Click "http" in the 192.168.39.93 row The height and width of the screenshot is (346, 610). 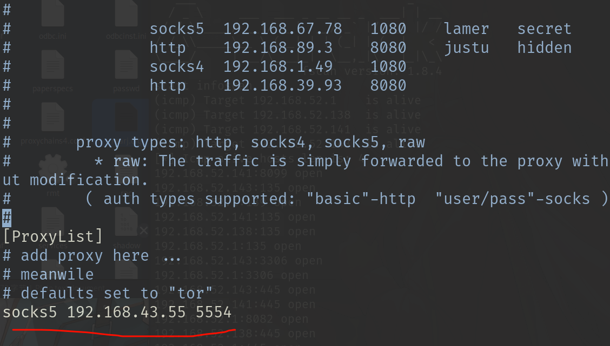168,86
